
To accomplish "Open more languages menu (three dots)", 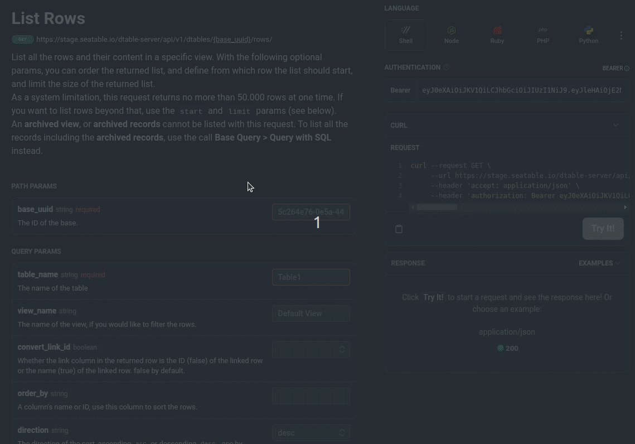I will click(x=621, y=36).
